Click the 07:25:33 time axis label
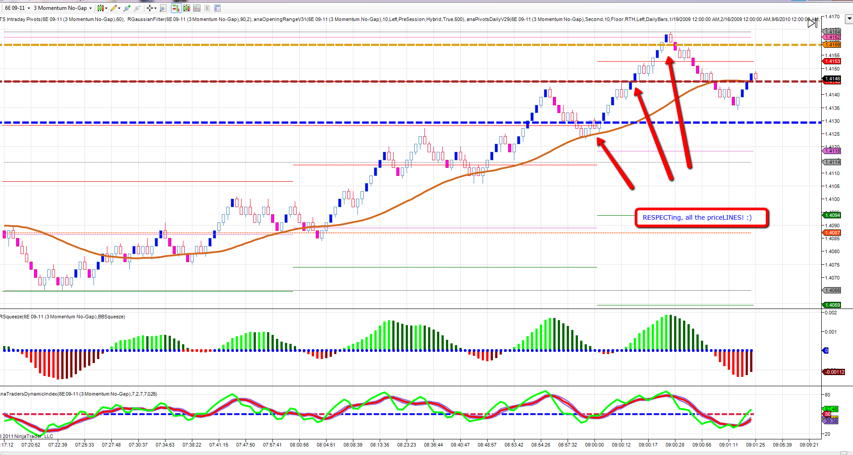The image size is (853, 455). pos(85,445)
